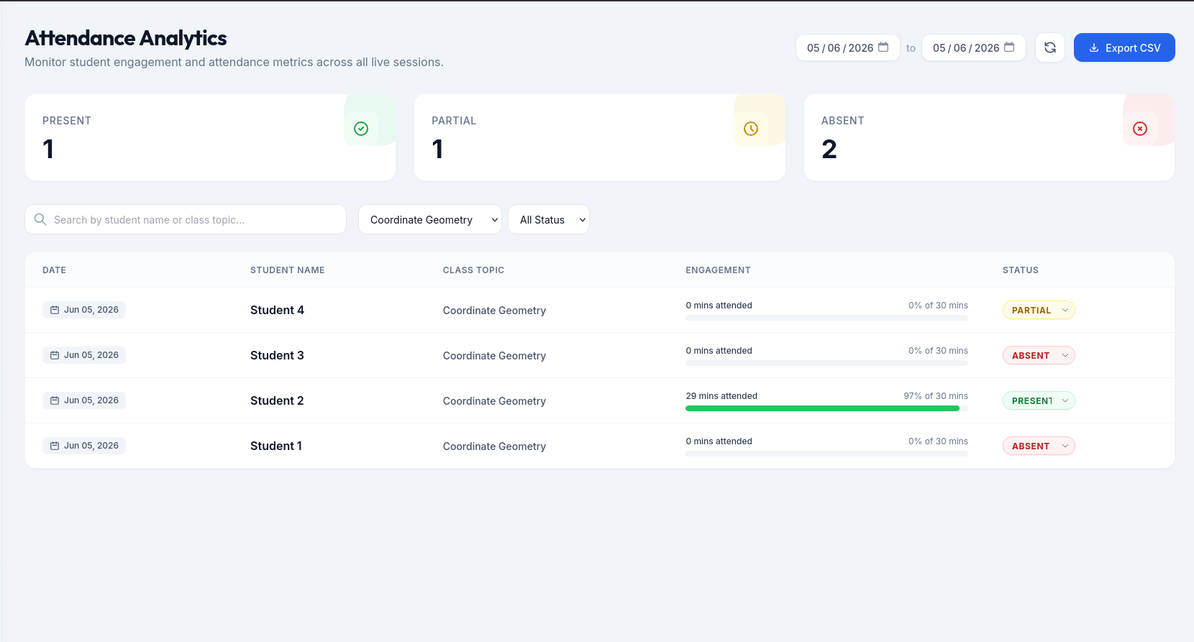Click '29 mins attended' text
This screenshot has width=1194, height=642.
pyautogui.click(x=721, y=396)
